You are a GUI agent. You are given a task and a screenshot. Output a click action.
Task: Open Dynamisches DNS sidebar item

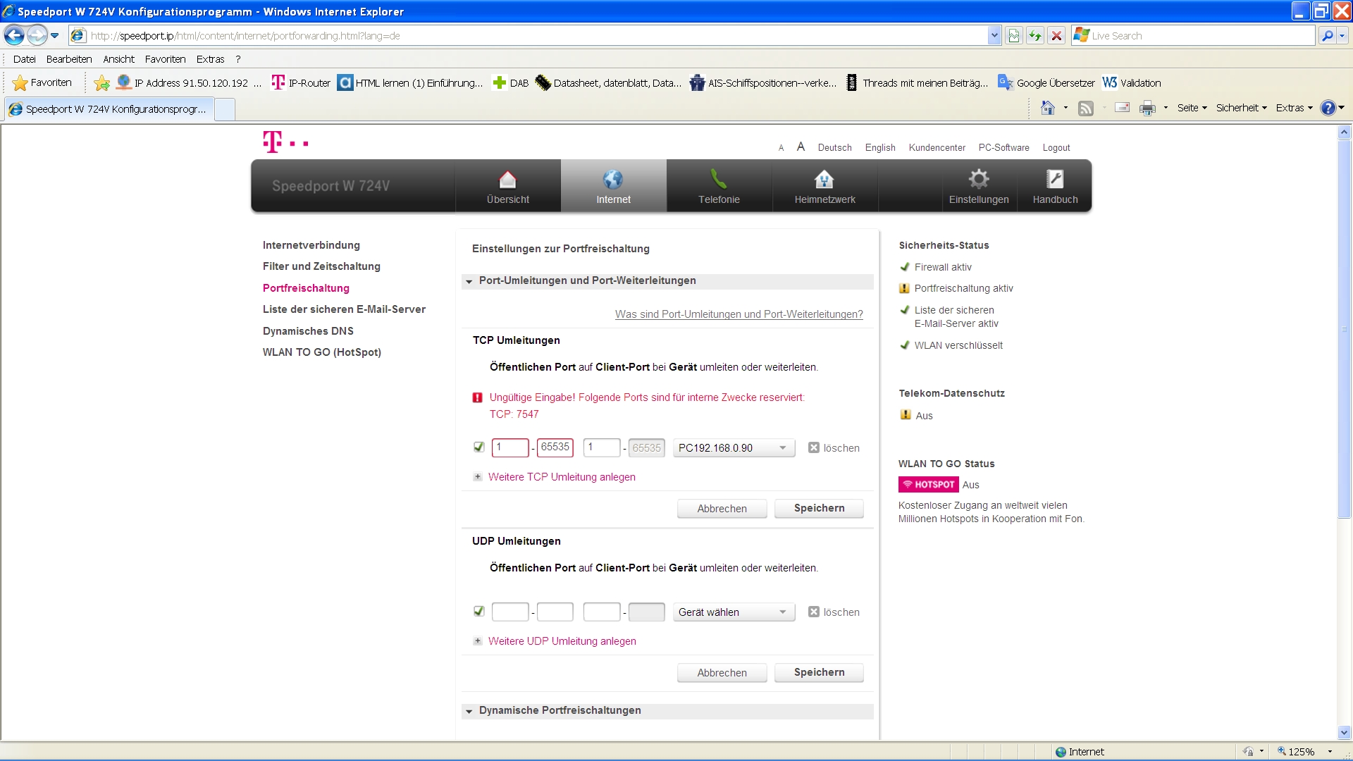(x=308, y=331)
